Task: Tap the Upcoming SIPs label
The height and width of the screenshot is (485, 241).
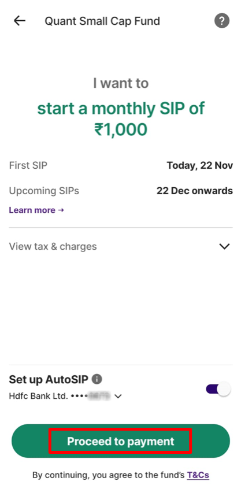Action: click(x=44, y=191)
